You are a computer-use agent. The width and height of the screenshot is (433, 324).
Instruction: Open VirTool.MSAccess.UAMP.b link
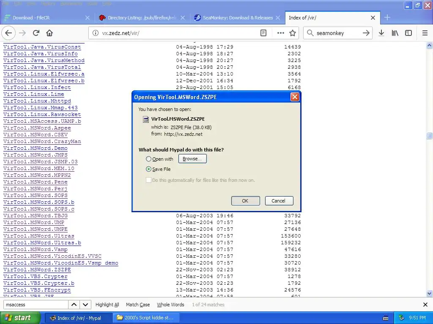(x=42, y=121)
